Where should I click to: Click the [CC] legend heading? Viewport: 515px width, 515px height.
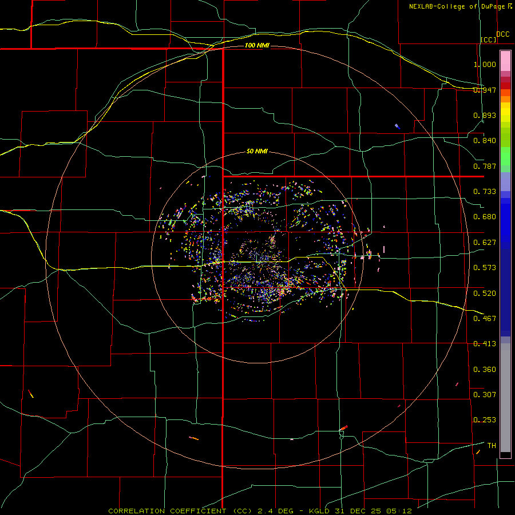click(x=489, y=40)
